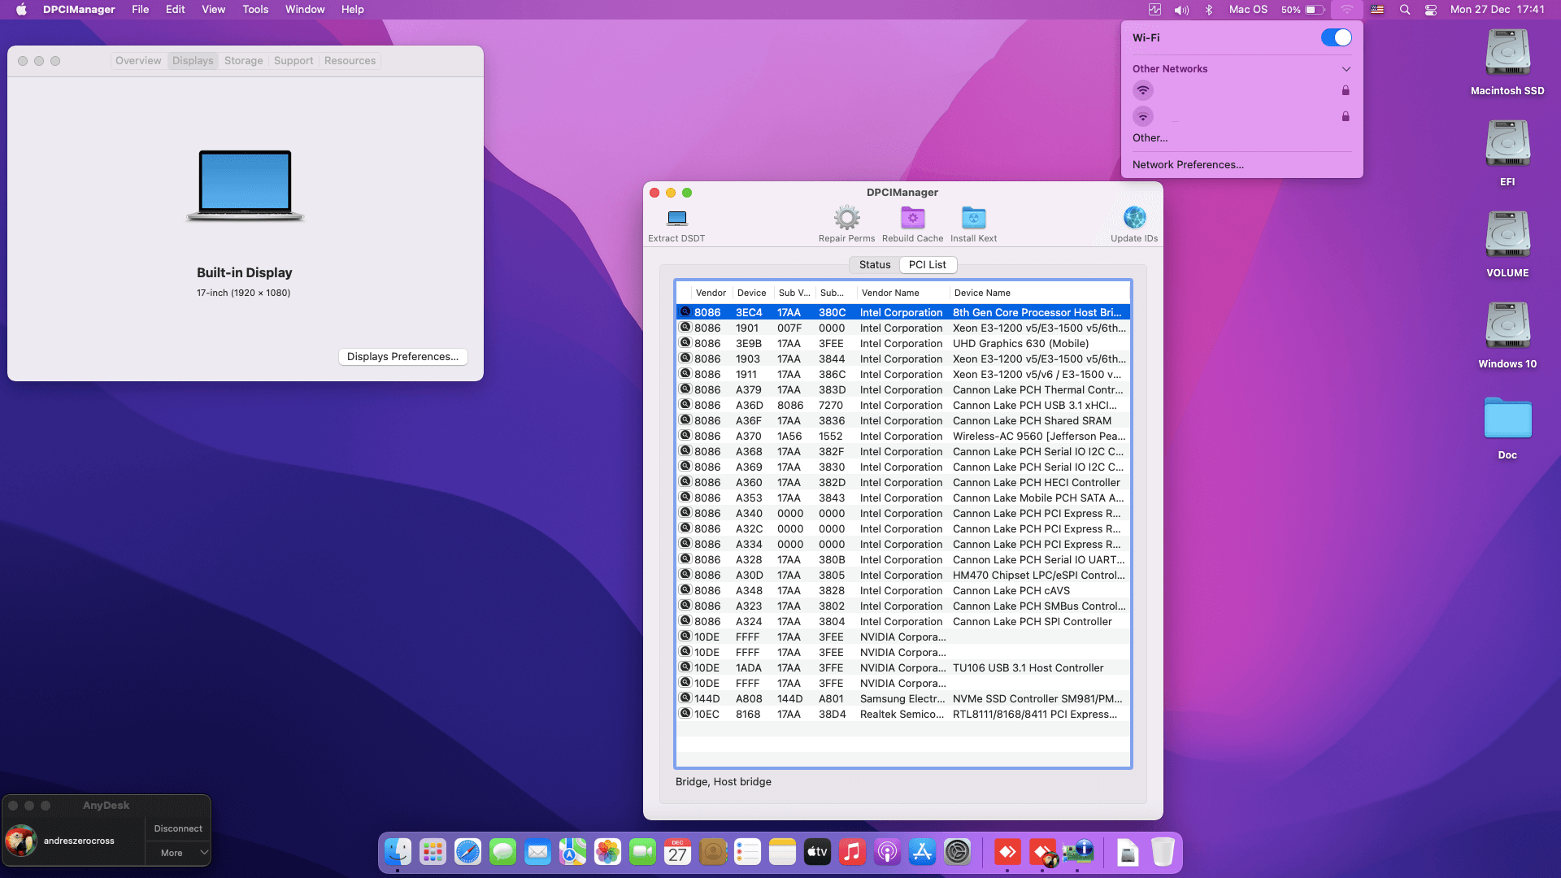The height and width of the screenshot is (878, 1561).
Task: Open Network Preferences from Wi-Fi menu
Action: point(1188,164)
